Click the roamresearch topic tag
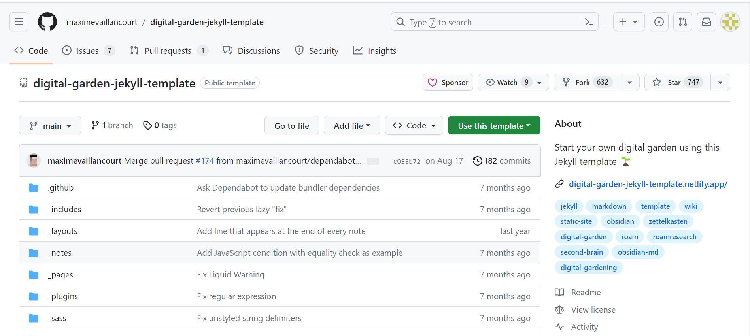The width and height of the screenshot is (750, 336). (674, 237)
